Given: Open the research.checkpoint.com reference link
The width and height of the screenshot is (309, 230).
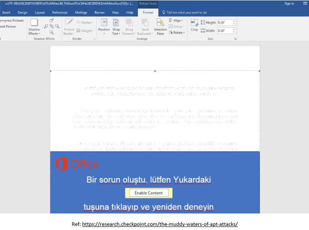Looking at the screenshot, I should 160,224.
